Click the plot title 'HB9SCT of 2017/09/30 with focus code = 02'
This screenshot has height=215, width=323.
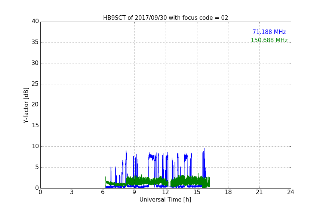pos(166,18)
